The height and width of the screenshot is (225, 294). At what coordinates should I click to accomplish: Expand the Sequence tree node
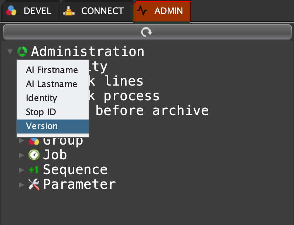pos(22,170)
